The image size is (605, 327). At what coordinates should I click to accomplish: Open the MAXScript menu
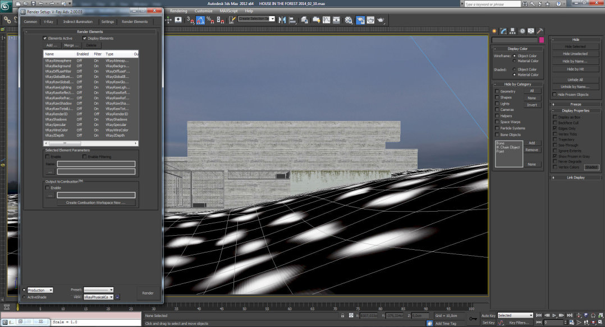point(227,10)
